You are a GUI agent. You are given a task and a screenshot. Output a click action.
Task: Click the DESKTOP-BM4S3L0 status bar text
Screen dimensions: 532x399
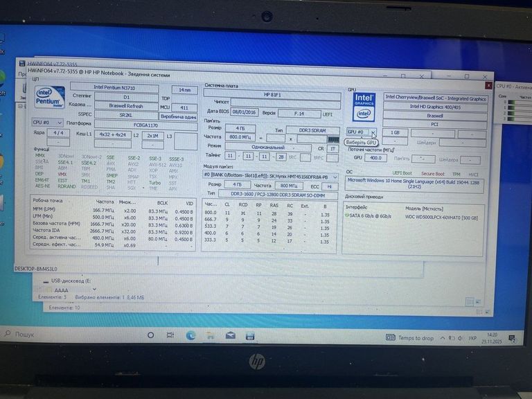click(x=36, y=269)
